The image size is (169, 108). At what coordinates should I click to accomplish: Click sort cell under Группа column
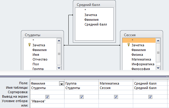[82, 92]
